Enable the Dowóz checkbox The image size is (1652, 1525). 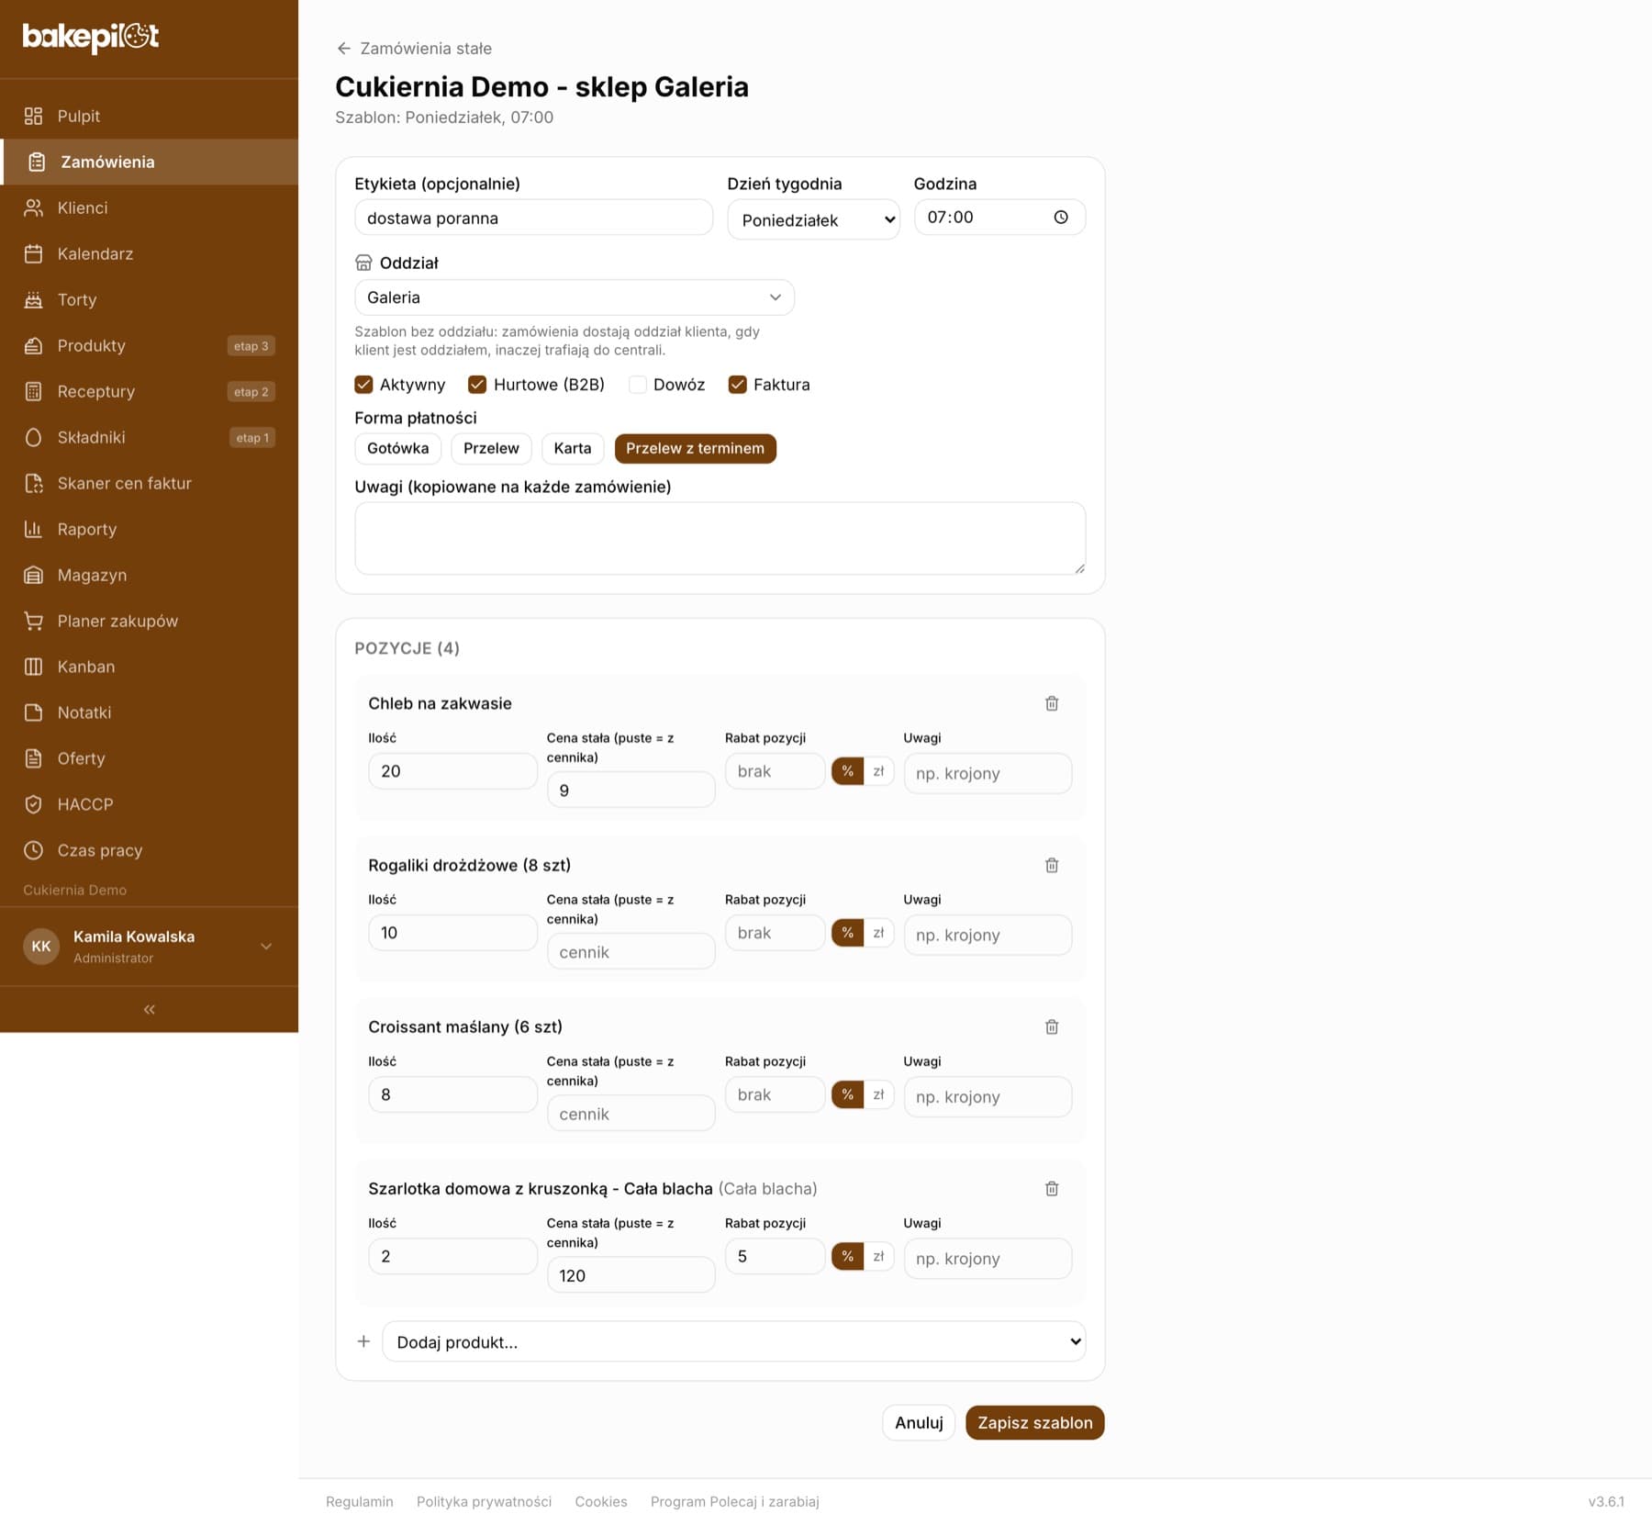tap(637, 384)
